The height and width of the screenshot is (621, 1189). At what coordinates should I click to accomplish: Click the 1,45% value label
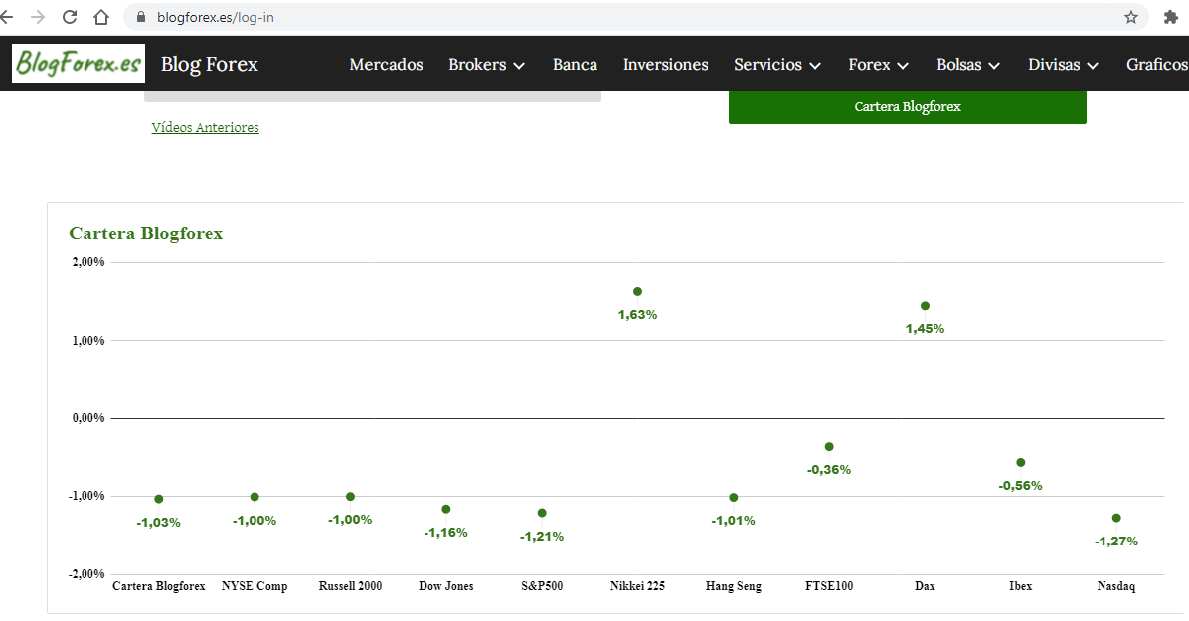point(926,328)
